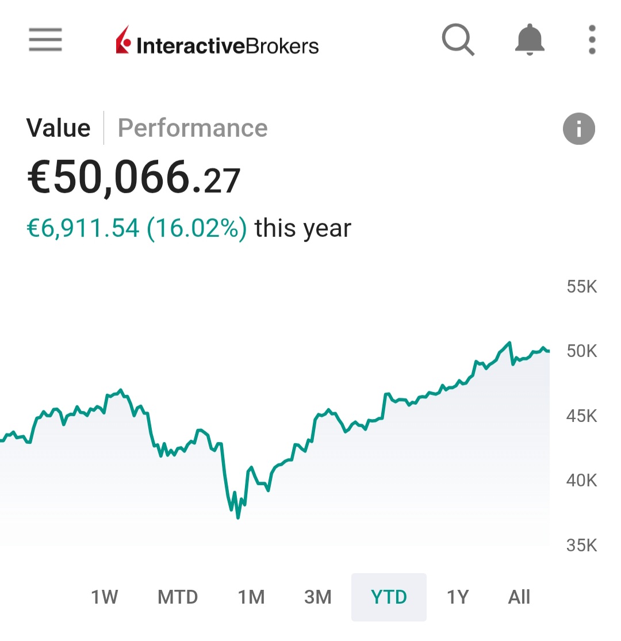Open the three-dot more options menu
Viewport: 621px width, 641px height.
(x=592, y=40)
